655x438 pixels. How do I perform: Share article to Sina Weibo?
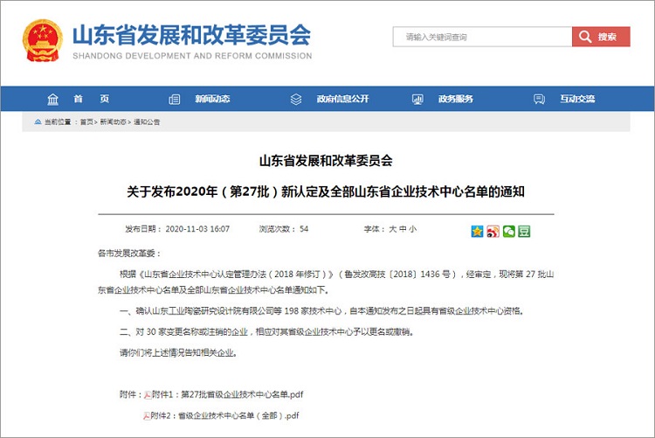point(493,231)
